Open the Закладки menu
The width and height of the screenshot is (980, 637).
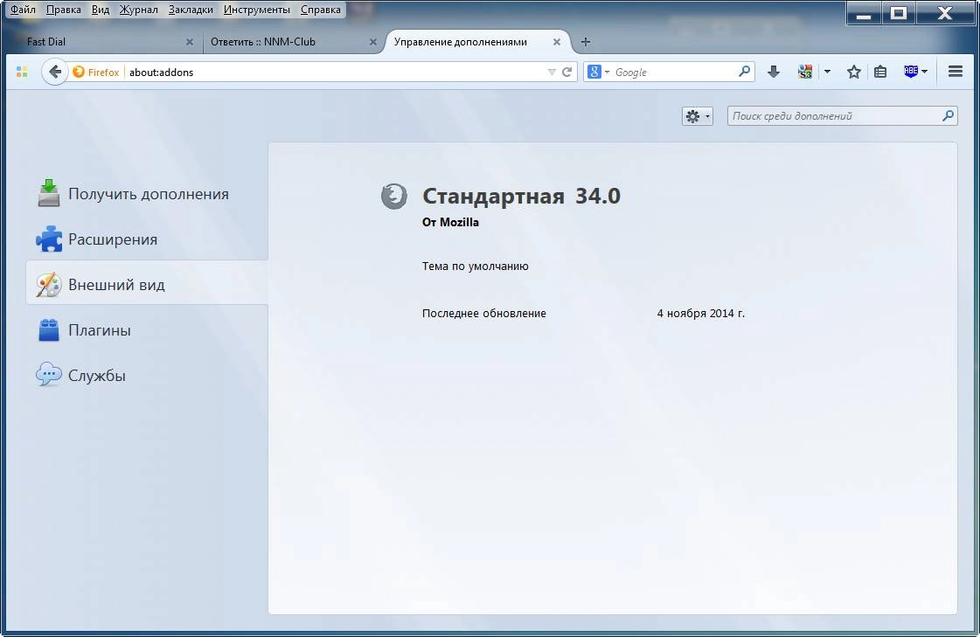191,10
